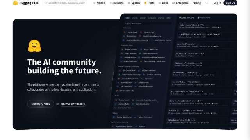Choose the Image Segmentation task tag
Viewport: 250px width, 140px height.
[x=148, y=54]
